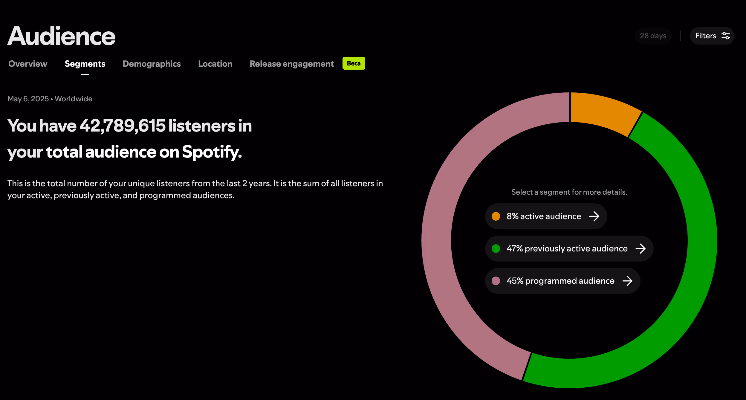This screenshot has width=746, height=400.
Task: Open the Location tab
Action: click(x=215, y=64)
